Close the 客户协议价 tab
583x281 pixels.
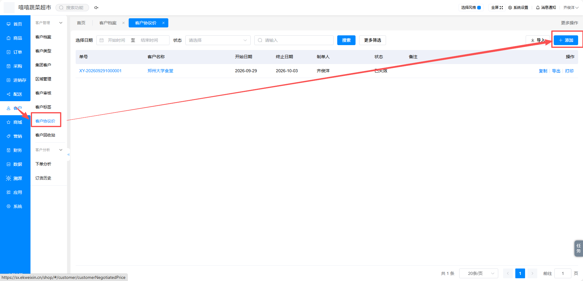tap(163, 23)
